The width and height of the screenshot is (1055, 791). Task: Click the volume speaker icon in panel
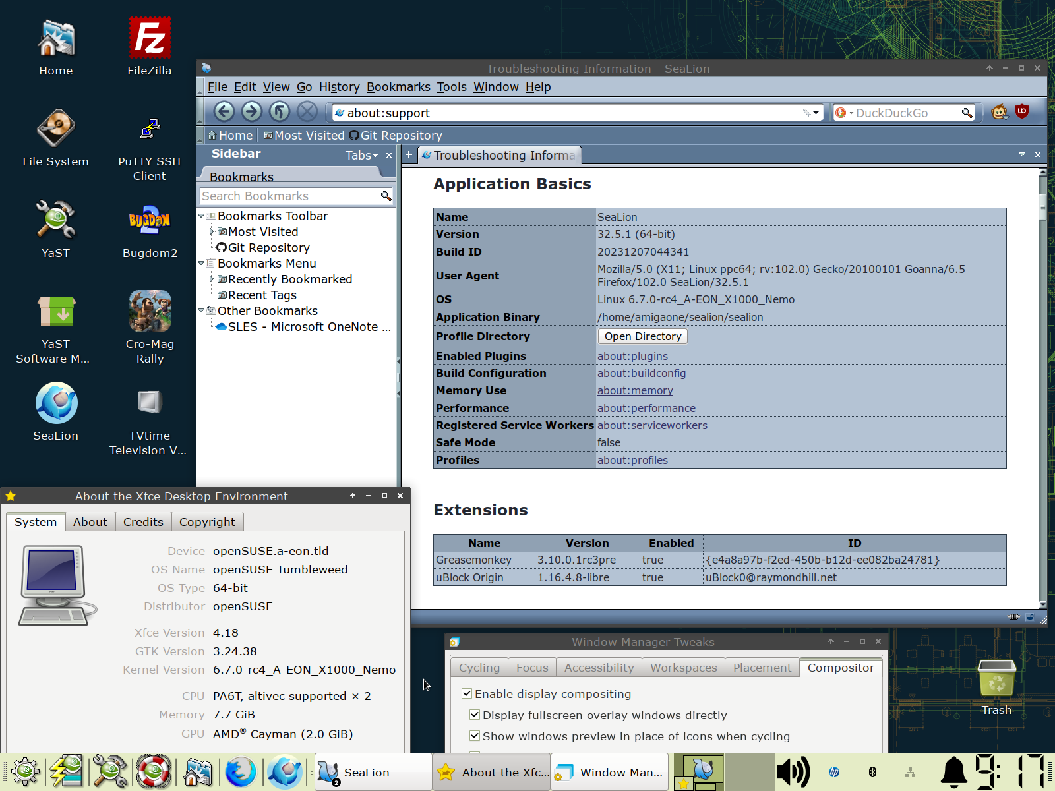coord(792,771)
